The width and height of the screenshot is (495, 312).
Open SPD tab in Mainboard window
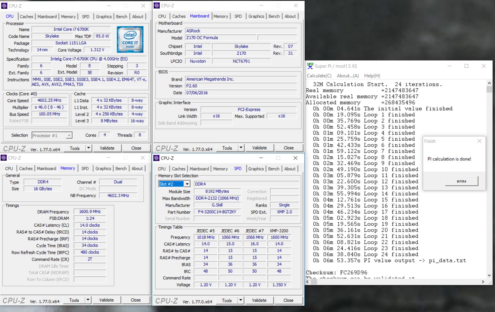click(x=238, y=16)
